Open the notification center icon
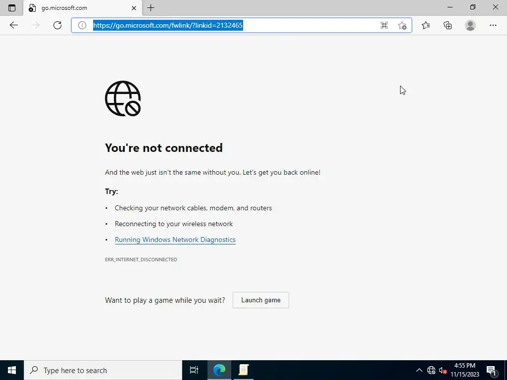 (x=491, y=370)
